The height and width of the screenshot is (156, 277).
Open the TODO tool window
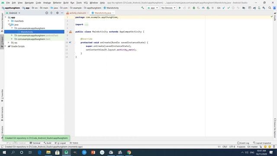(74, 143)
